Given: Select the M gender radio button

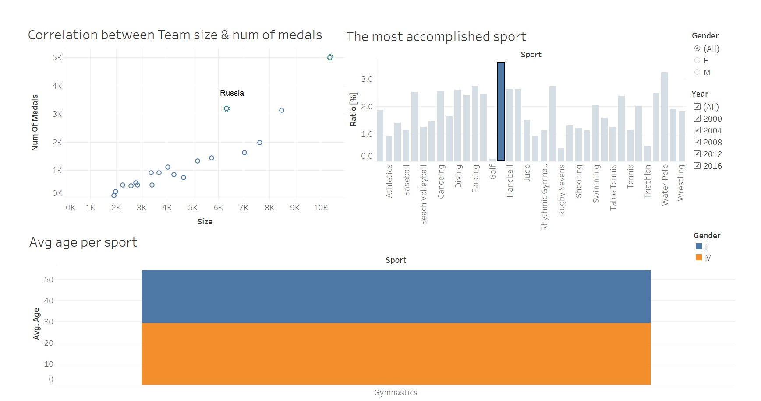Looking at the screenshot, I should click(x=697, y=72).
